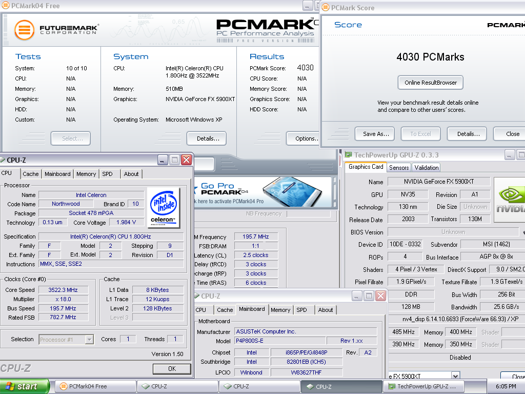The width and height of the screenshot is (525, 394).
Task: Click OK in the CPU-Z window
Action: [x=172, y=369]
